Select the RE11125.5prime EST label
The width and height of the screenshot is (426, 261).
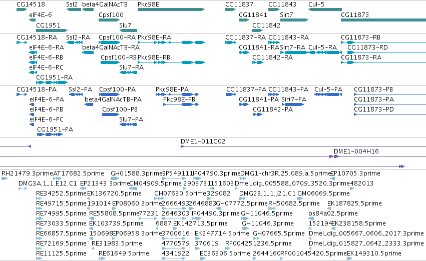[x=61, y=253]
